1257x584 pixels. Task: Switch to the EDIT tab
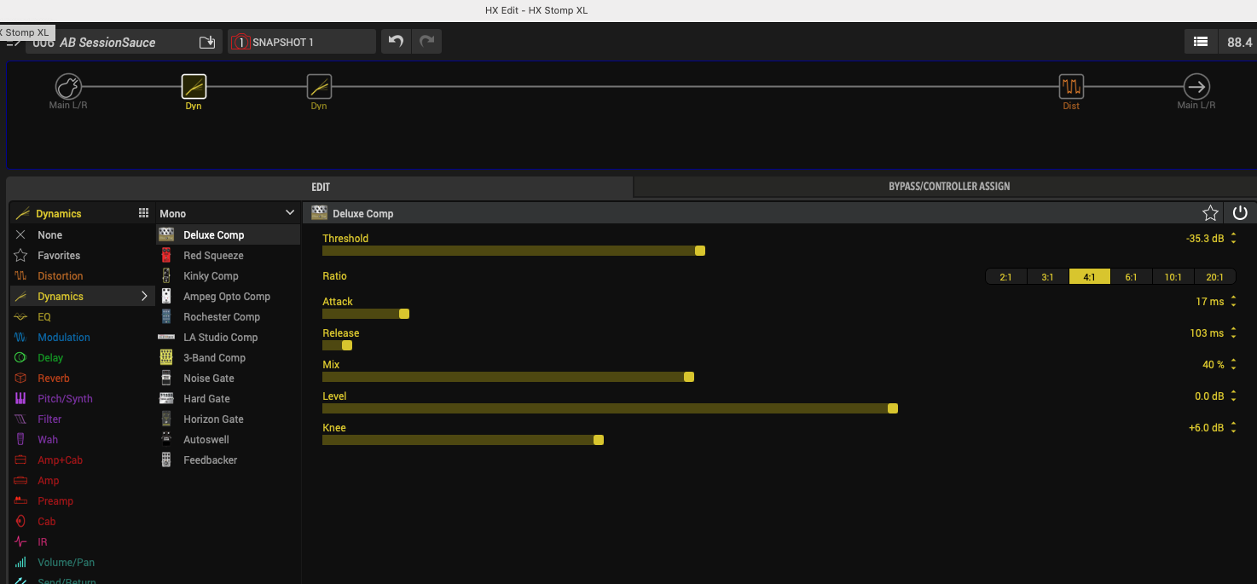(x=320, y=187)
